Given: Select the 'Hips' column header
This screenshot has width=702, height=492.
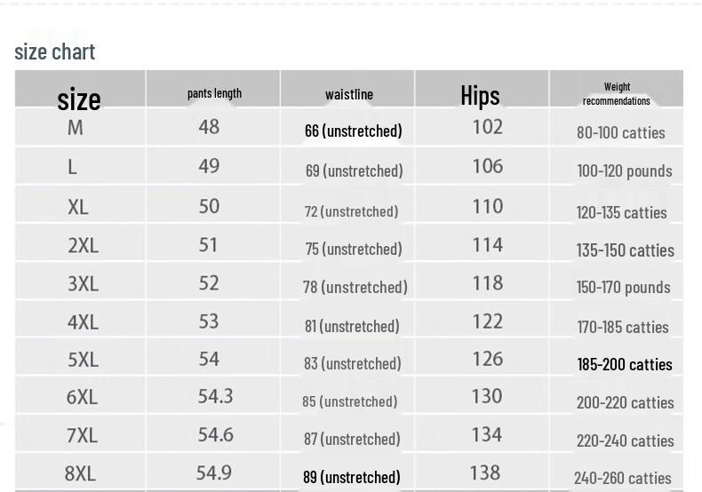Looking at the screenshot, I should pyautogui.click(x=481, y=96).
